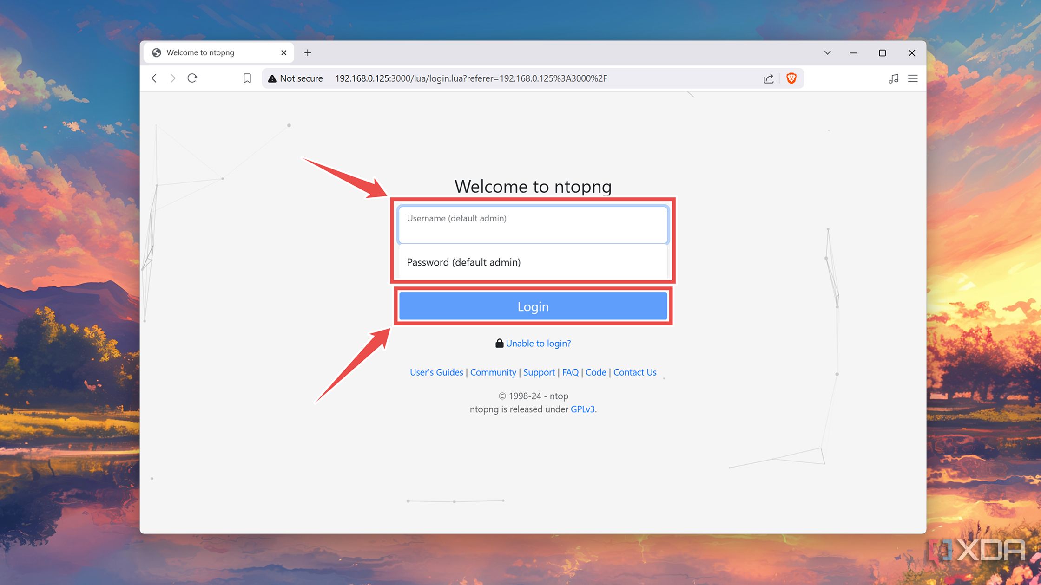Click the Username input field
The height and width of the screenshot is (585, 1041).
click(x=533, y=224)
